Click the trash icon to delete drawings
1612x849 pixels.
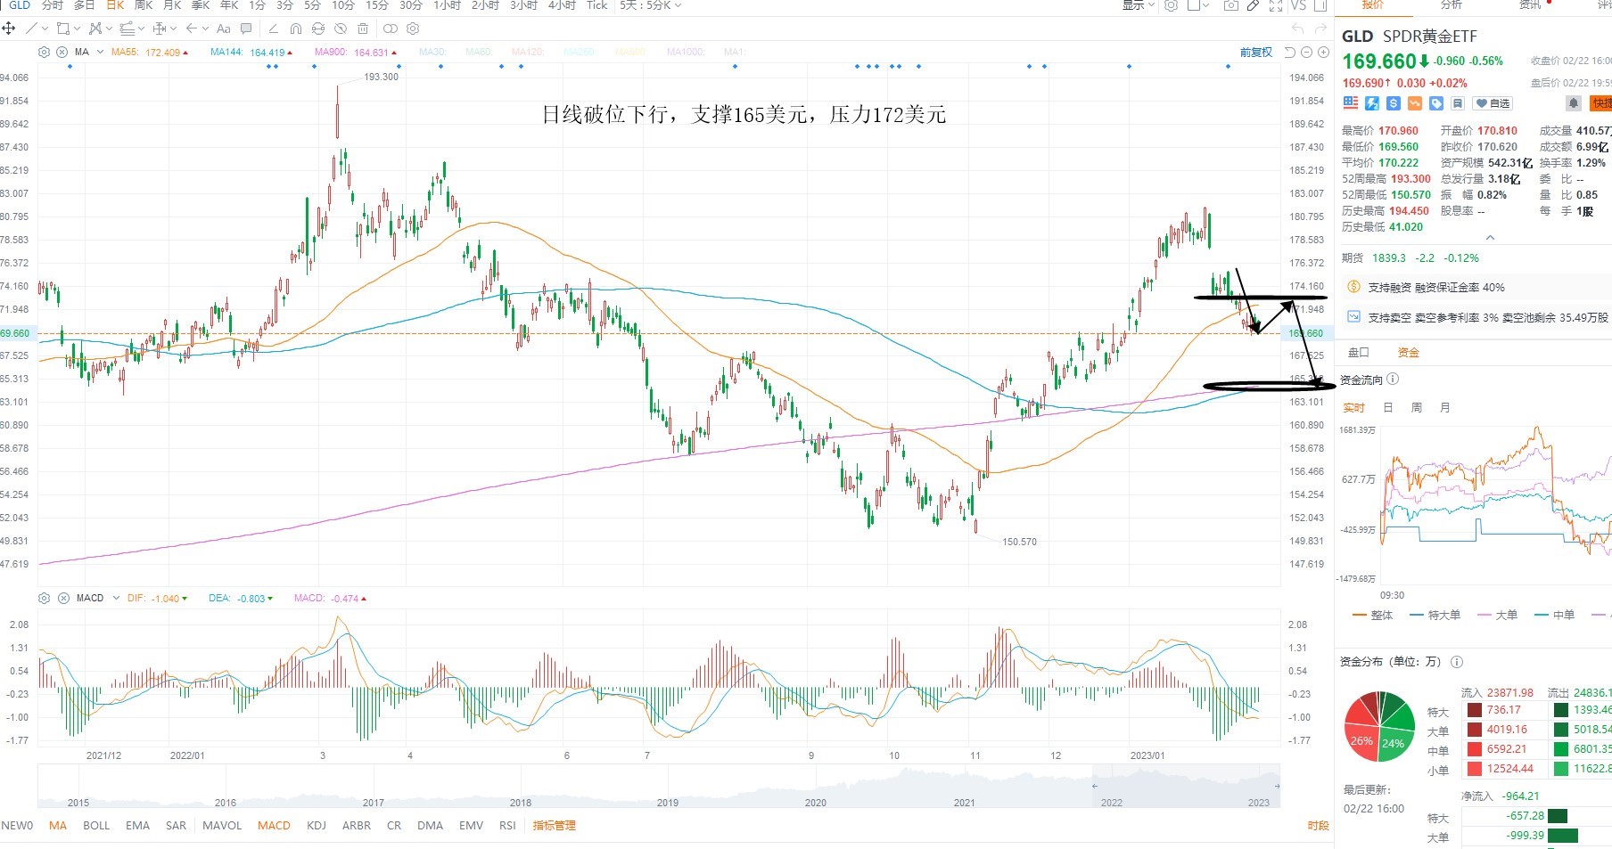pyautogui.click(x=363, y=29)
